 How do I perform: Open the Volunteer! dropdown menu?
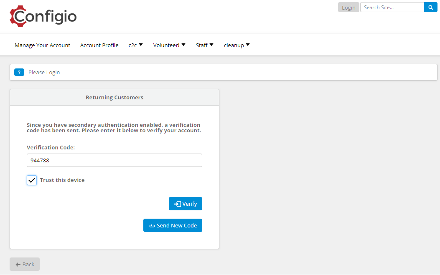point(169,45)
